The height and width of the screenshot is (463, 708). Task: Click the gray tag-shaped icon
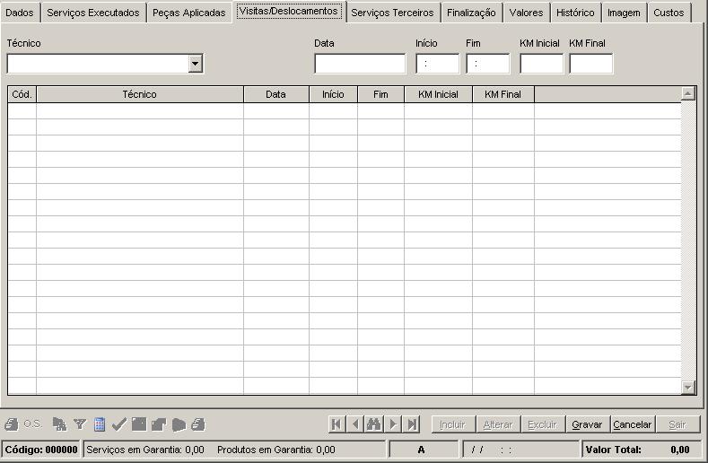179,424
